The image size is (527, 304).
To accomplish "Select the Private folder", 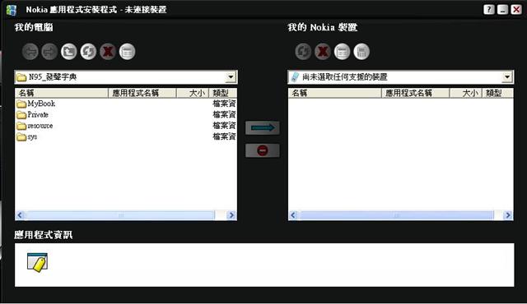I will click(33, 115).
